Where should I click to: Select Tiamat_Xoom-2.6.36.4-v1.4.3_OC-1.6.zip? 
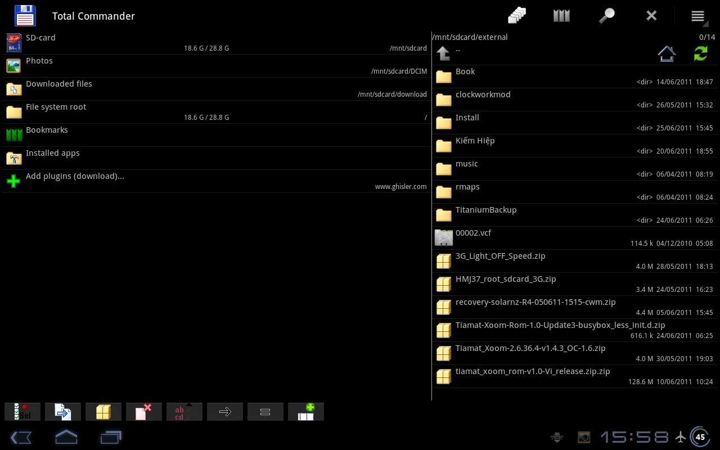click(x=574, y=353)
